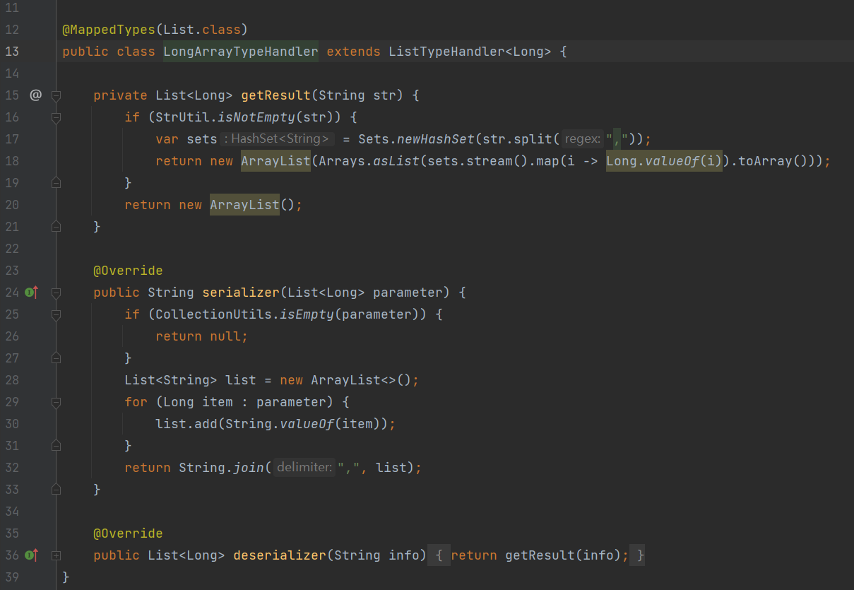The height and width of the screenshot is (590, 854).
Task: Click the @ gutter icon beside getResult
Action: pyautogui.click(x=35, y=95)
